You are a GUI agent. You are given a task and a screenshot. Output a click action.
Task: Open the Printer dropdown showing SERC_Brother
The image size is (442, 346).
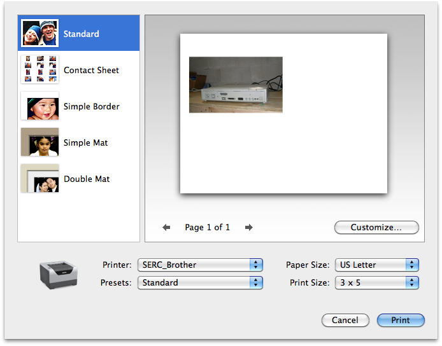tap(200, 265)
